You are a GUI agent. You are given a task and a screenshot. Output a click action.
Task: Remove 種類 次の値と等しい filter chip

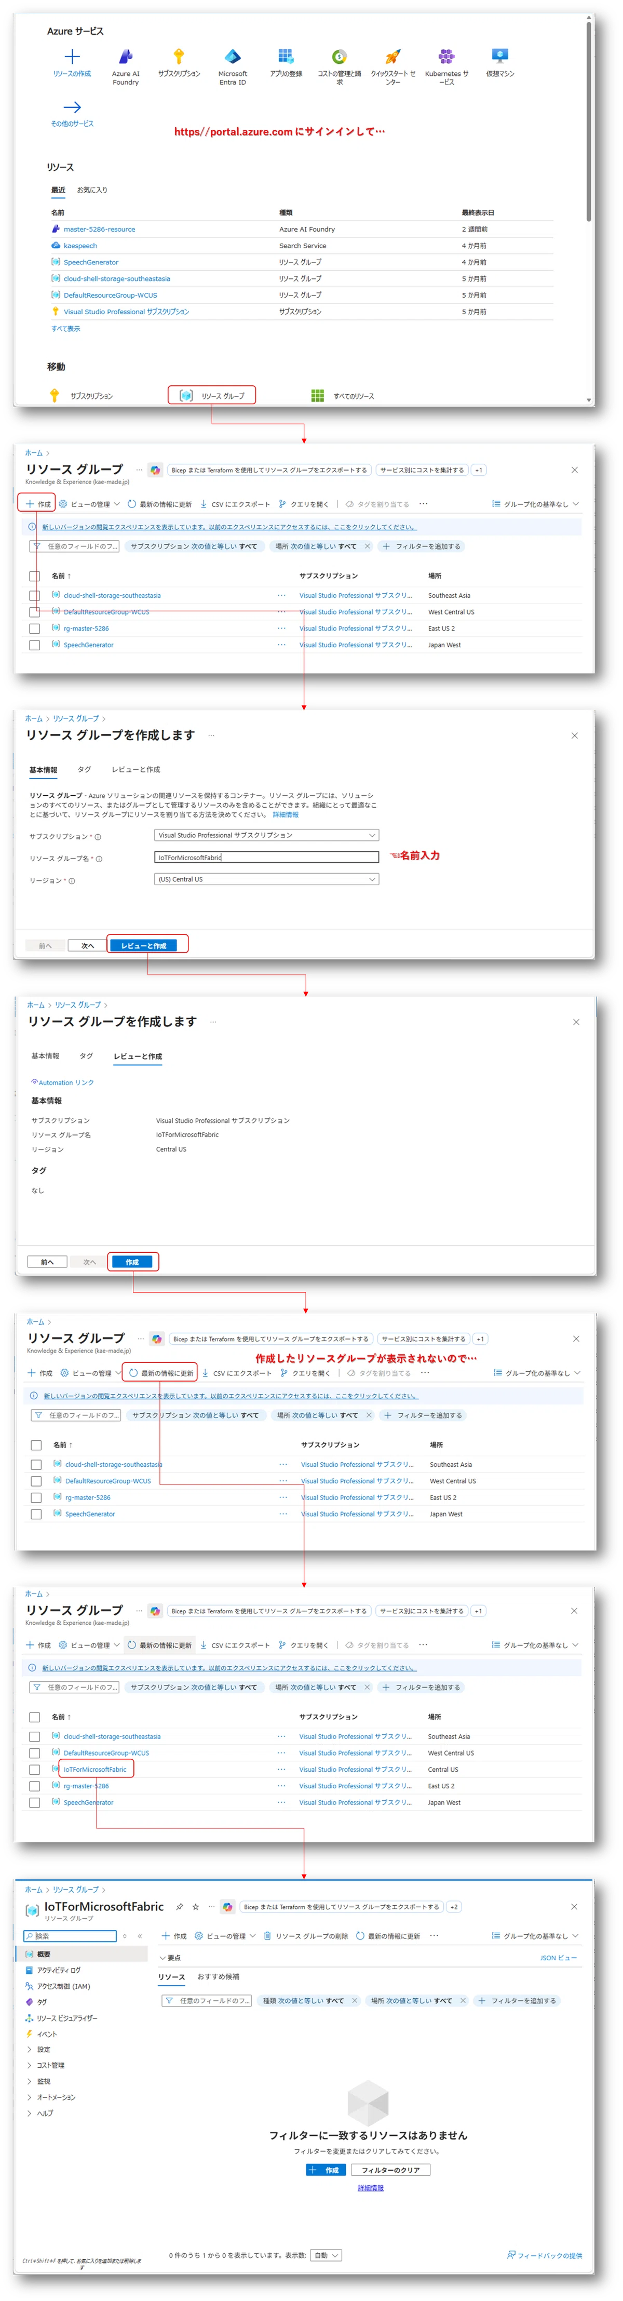pyautogui.click(x=355, y=2001)
